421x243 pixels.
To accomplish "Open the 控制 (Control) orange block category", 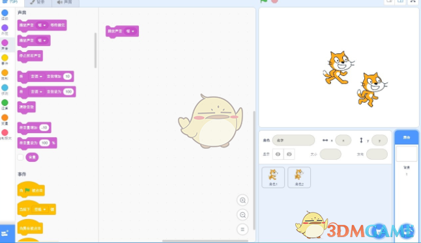I will (x=5, y=75).
